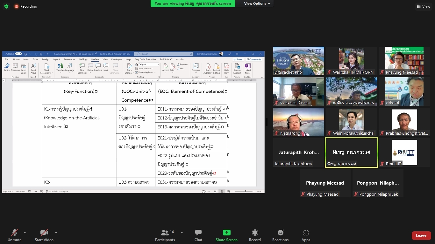Click the green Share Screen icon
Image resolution: width=435 pixels, height=244 pixels.
[x=226, y=233]
